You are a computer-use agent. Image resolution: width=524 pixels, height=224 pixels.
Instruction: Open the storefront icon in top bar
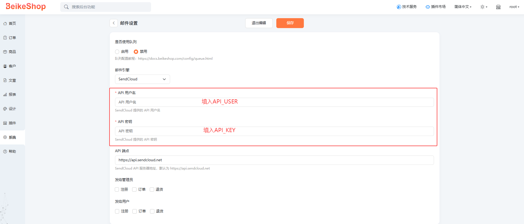[x=498, y=7]
